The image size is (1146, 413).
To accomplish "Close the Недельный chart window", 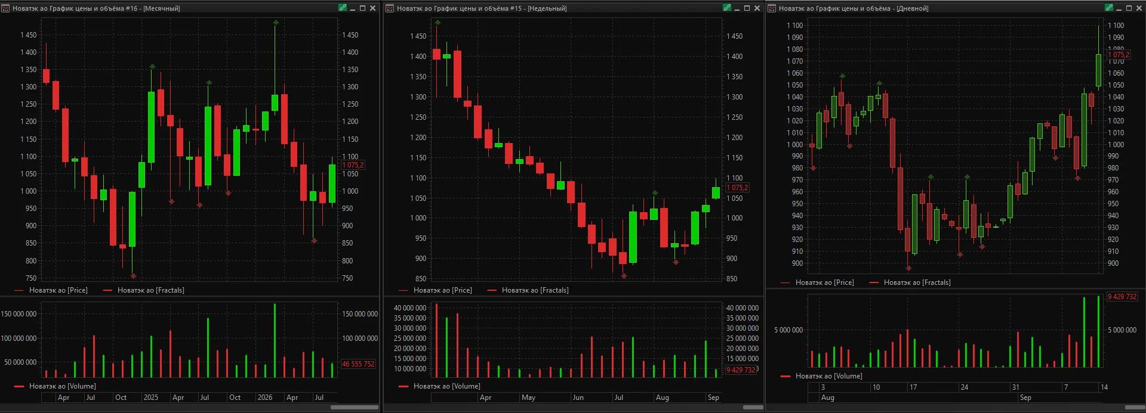I will (757, 8).
